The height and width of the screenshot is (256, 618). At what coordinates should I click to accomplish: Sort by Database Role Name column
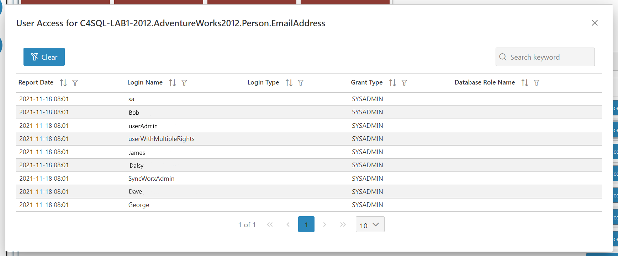point(525,83)
